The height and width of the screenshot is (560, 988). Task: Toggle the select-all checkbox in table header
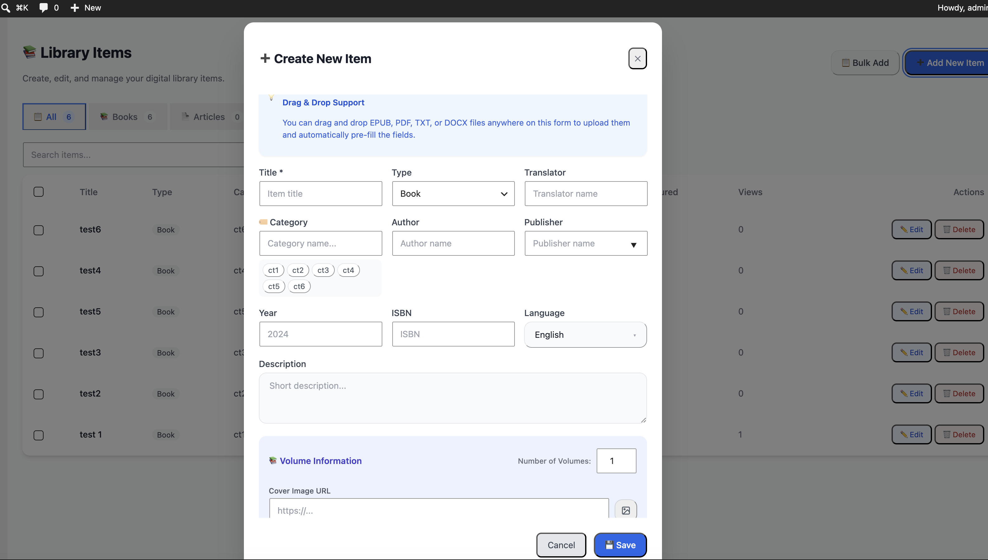pos(39,191)
